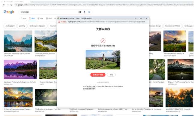195x116 pixels.
Task: Click the landscape search input field
Action: click(49, 12)
